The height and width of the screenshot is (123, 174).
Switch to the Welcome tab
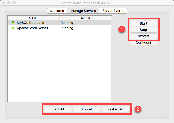[57, 11]
